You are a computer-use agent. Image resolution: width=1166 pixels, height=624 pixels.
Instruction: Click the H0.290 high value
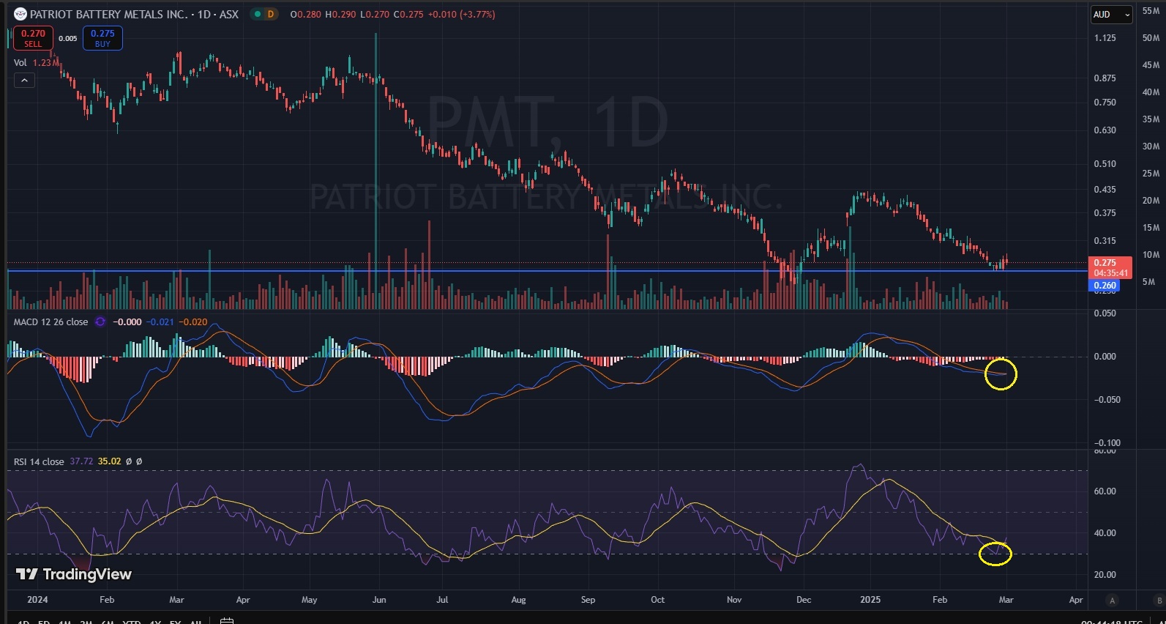pos(341,15)
